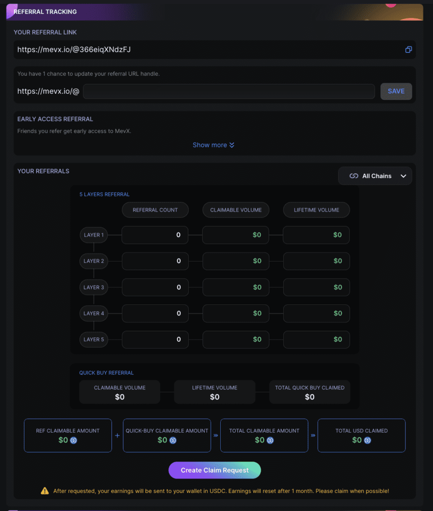The width and height of the screenshot is (433, 511).
Task: Click USDC coin icon under Total USD Claimed
Action: coord(368,440)
